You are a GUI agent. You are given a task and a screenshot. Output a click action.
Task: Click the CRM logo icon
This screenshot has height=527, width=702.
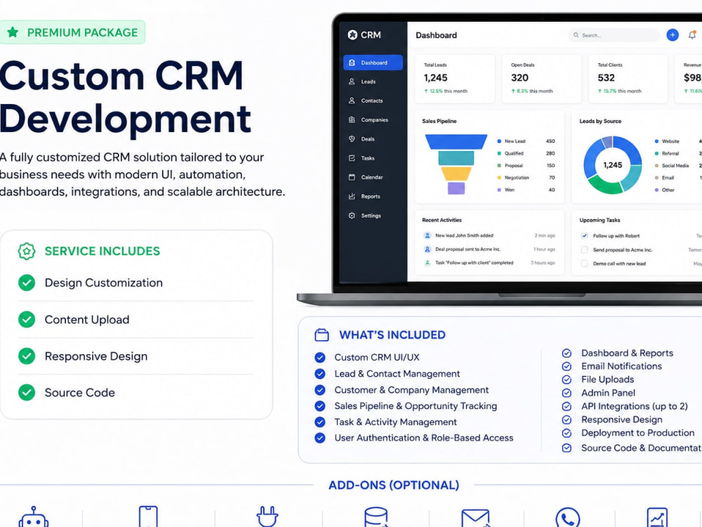point(353,35)
